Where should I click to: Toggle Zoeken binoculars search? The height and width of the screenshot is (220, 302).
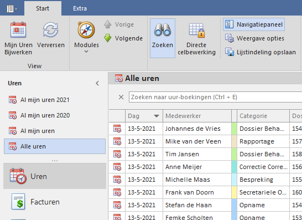coord(163,38)
